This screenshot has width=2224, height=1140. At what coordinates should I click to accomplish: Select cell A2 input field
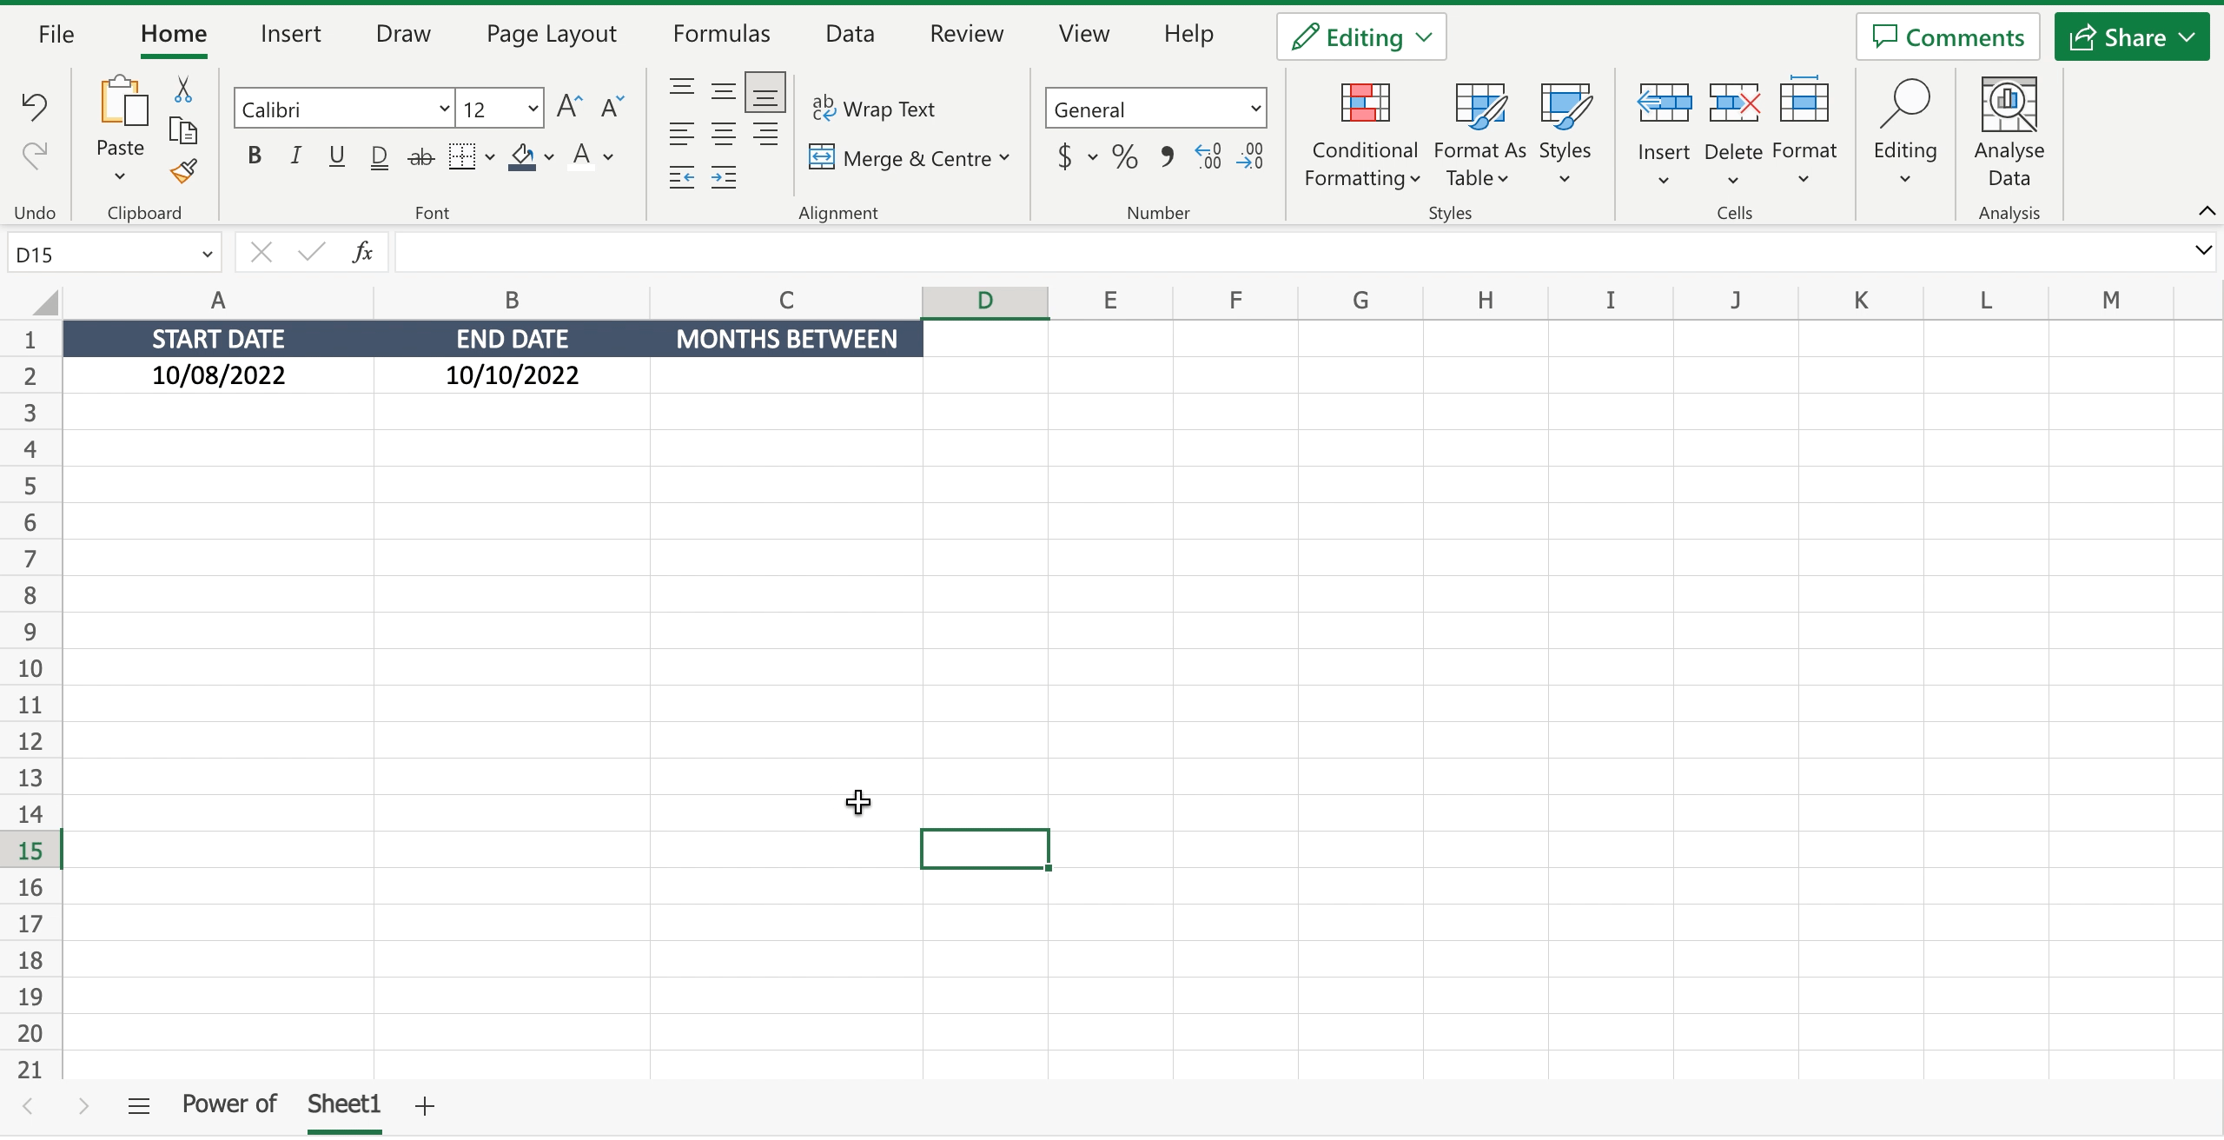(218, 374)
